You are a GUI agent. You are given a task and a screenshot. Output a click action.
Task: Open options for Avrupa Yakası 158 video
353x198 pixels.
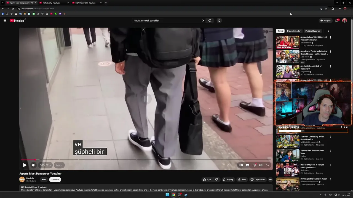coord(330,37)
